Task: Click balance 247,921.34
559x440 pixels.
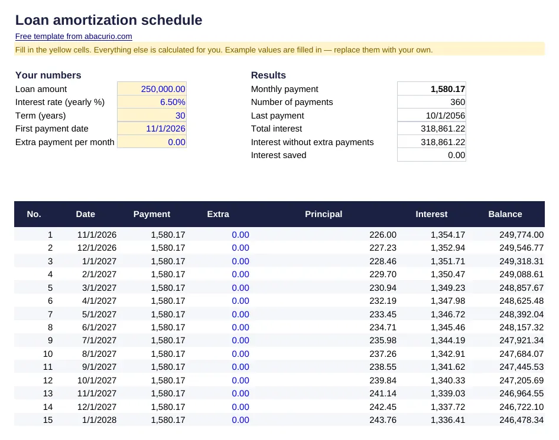Action: click(x=522, y=340)
